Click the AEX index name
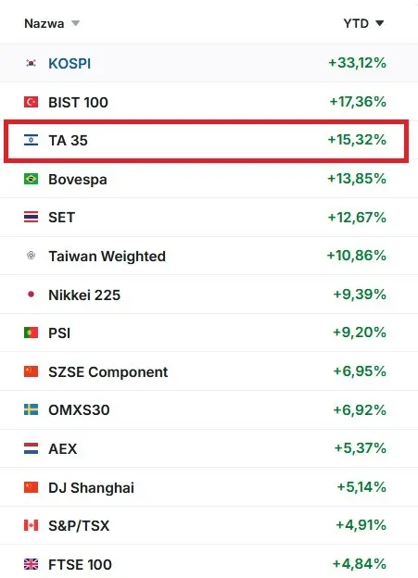This screenshot has width=418, height=578. [x=63, y=448]
